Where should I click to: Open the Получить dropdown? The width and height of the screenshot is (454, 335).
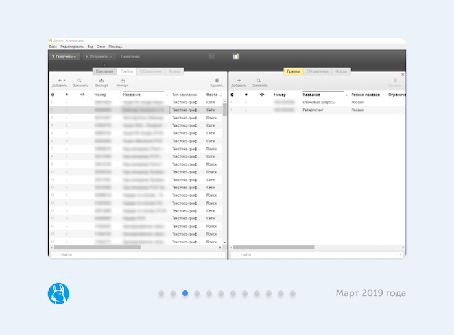tap(64, 56)
